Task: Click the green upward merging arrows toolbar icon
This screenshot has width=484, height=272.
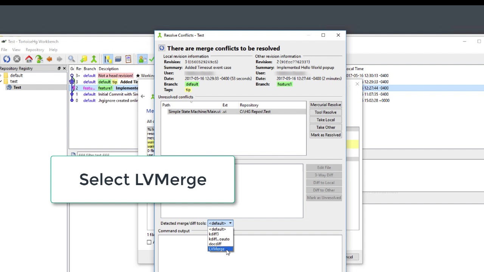Action: click(94, 59)
